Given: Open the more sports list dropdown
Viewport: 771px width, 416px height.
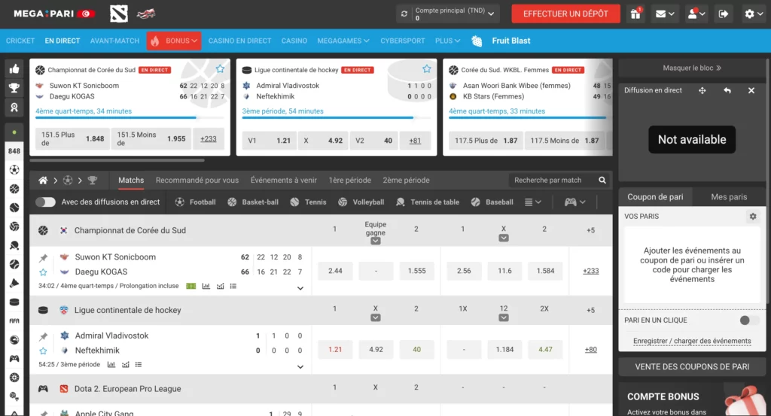Looking at the screenshot, I should 533,202.
